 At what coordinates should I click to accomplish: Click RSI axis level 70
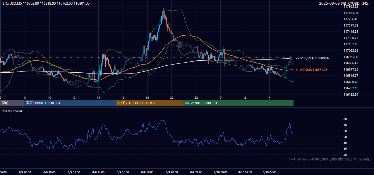[x=345, y=125]
